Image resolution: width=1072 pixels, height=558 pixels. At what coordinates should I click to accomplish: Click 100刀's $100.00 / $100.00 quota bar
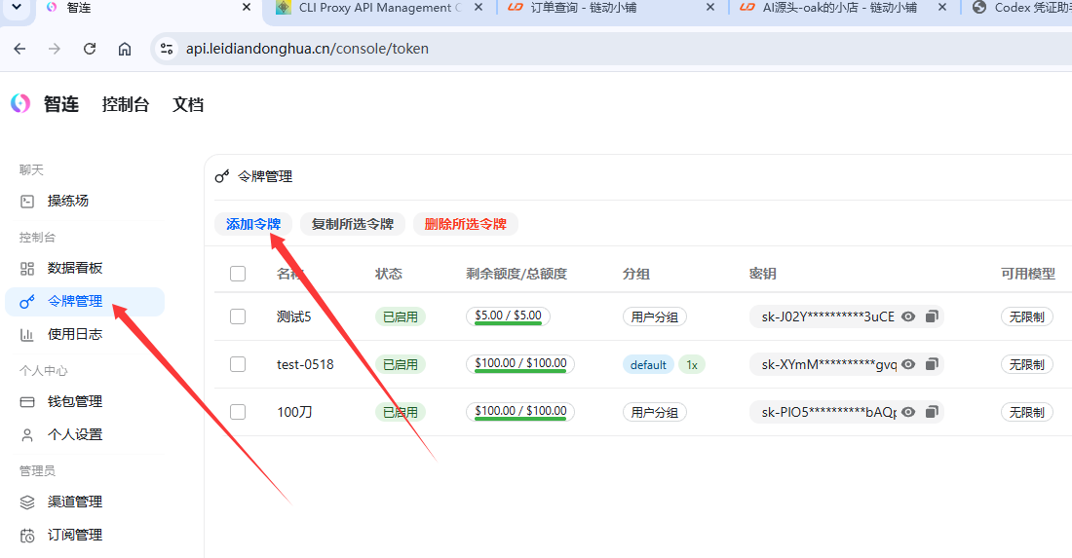tap(520, 412)
